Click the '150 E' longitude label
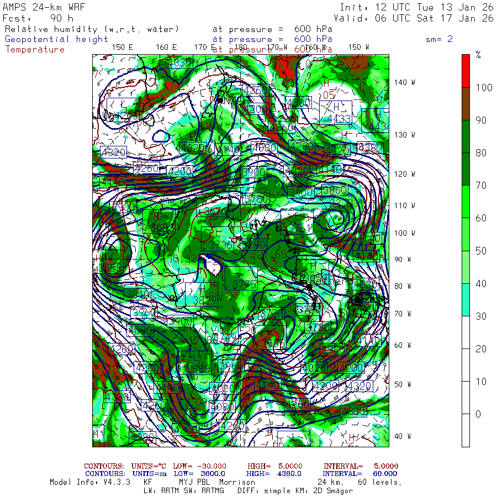The width and height of the screenshot is (497, 497). coord(123,47)
